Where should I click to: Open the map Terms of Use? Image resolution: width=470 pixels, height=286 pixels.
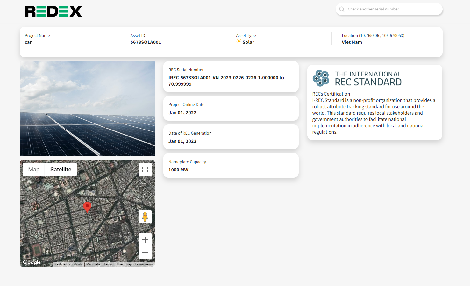113,264
